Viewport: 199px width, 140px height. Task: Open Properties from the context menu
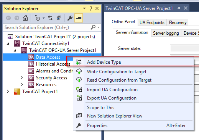pyautogui.click(x=133, y=126)
